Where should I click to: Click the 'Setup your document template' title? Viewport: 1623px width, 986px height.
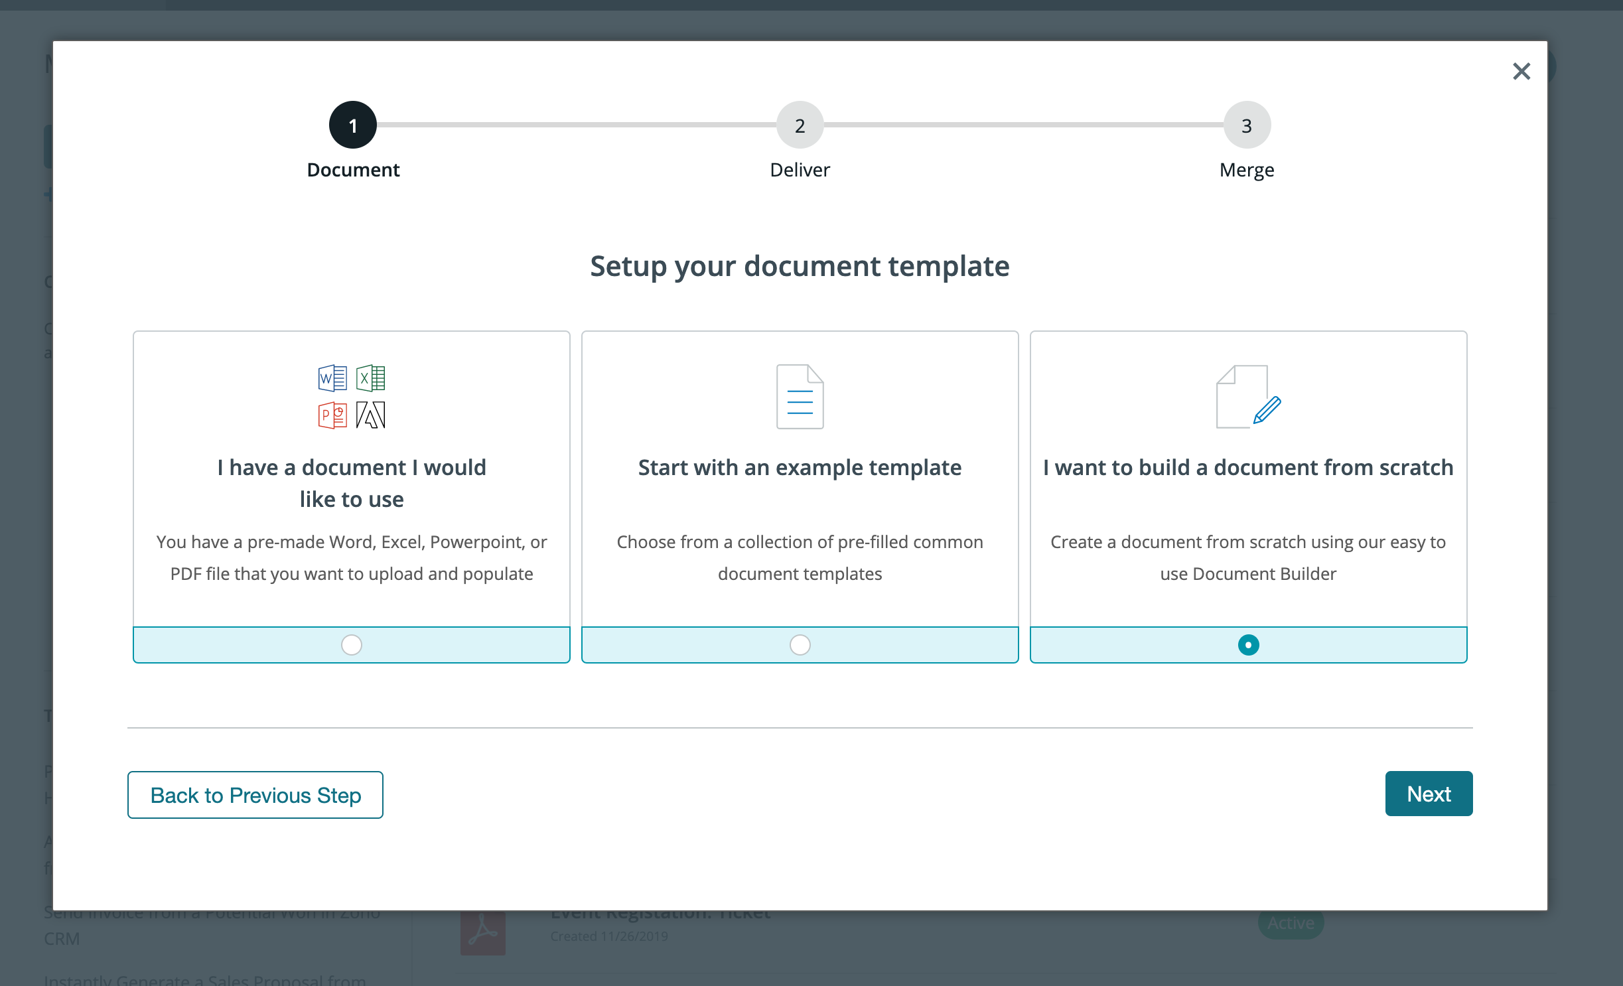pyautogui.click(x=800, y=266)
